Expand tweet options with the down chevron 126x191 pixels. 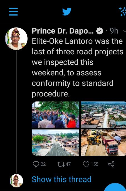124,31
